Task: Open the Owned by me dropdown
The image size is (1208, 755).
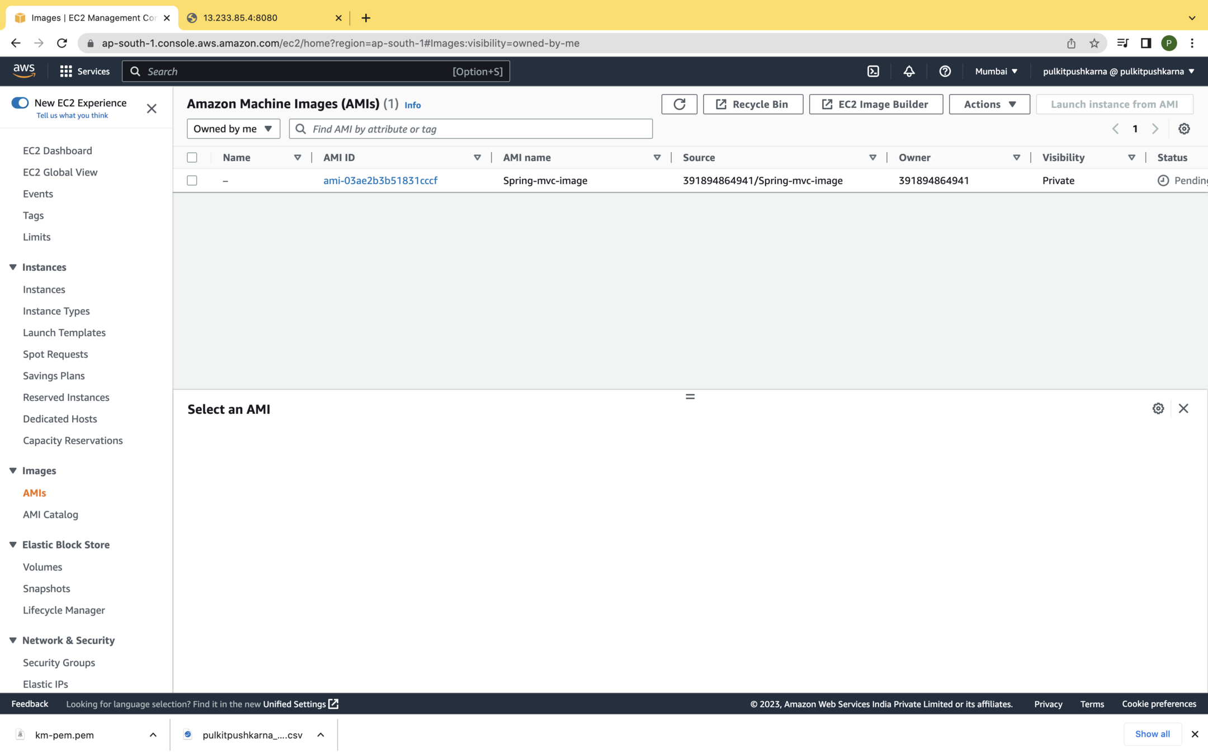Action: tap(233, 129)
